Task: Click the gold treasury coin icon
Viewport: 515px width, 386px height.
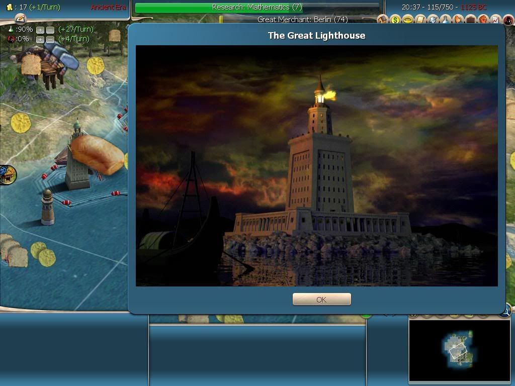Action: click(x=10, y=7)
